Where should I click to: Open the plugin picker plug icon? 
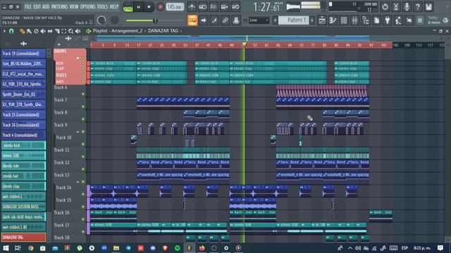click(x=388, y=20)
